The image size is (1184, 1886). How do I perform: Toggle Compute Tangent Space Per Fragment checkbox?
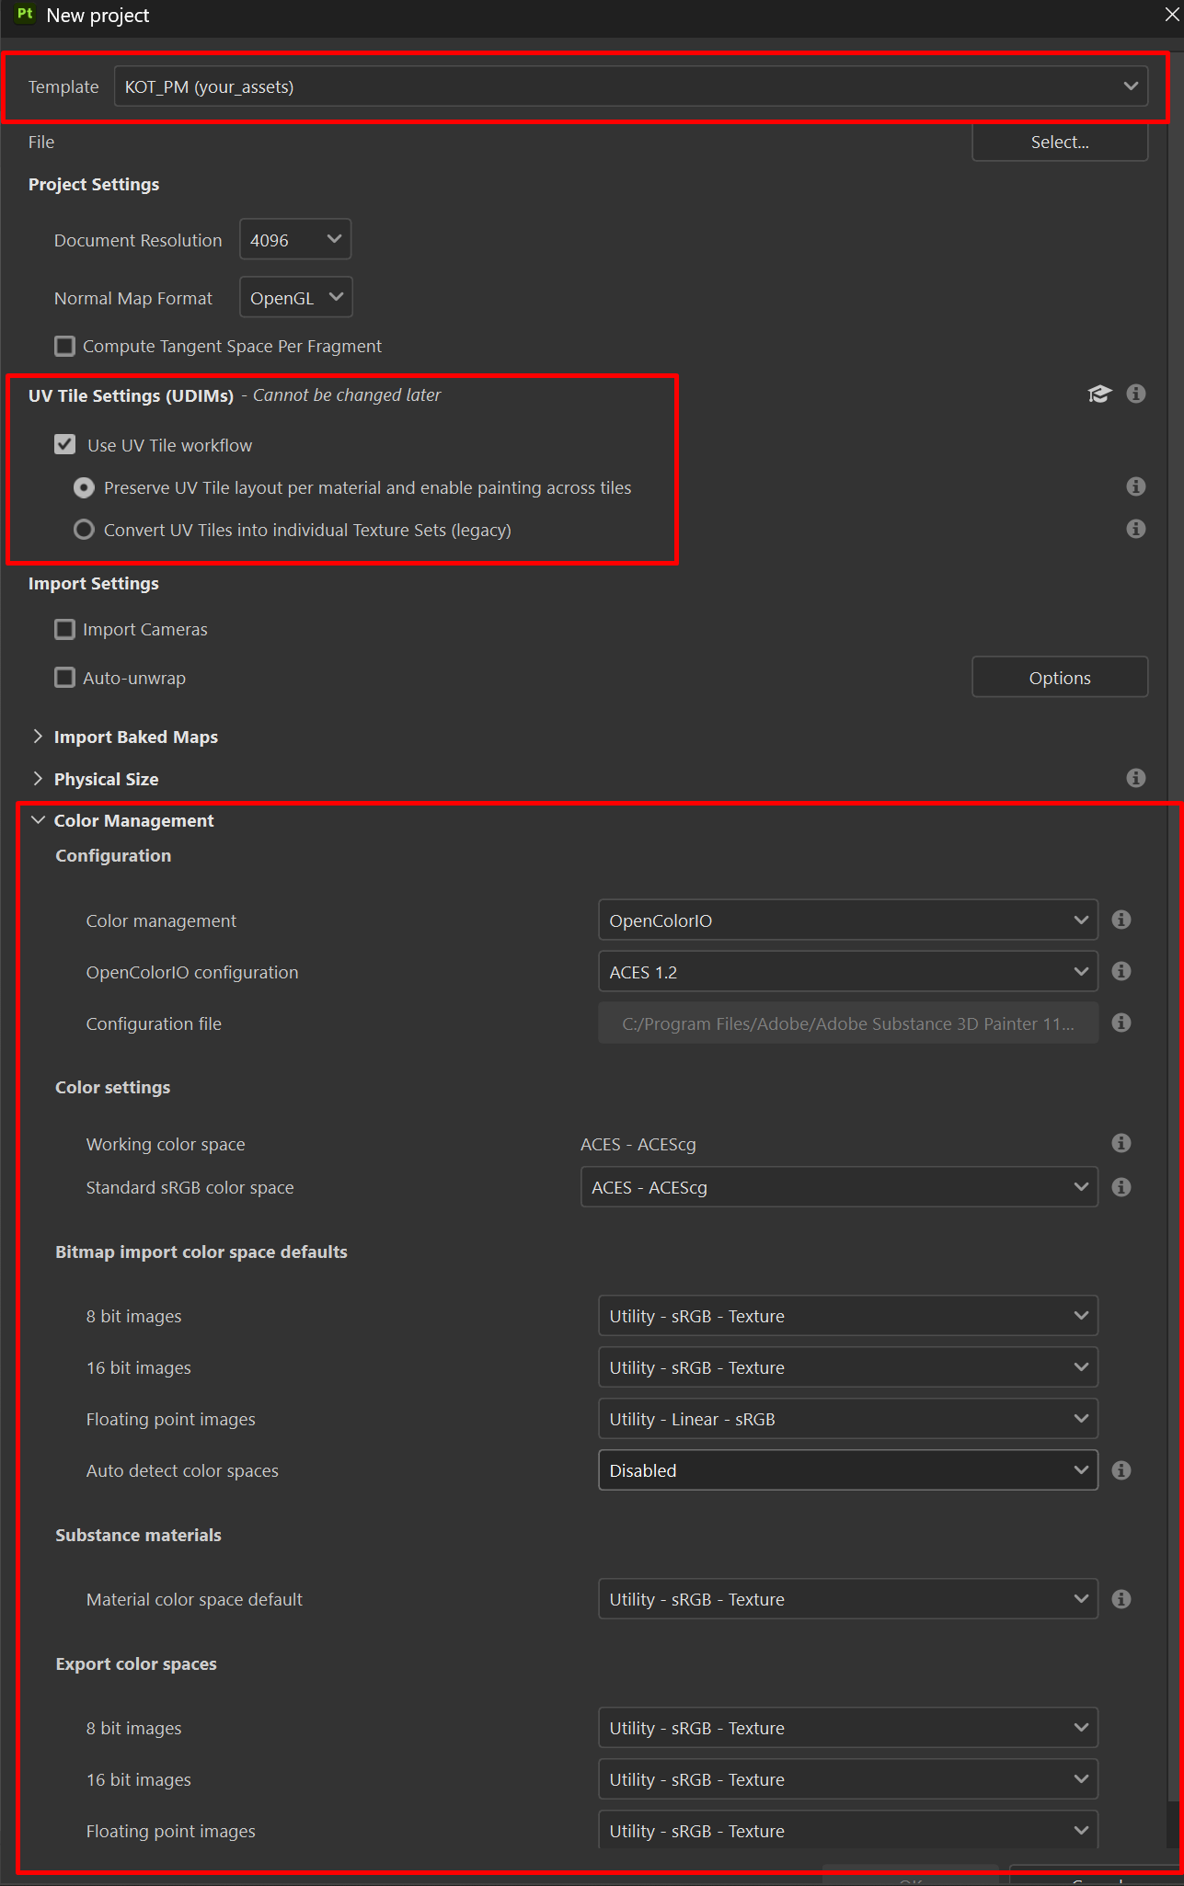(64, 346)
